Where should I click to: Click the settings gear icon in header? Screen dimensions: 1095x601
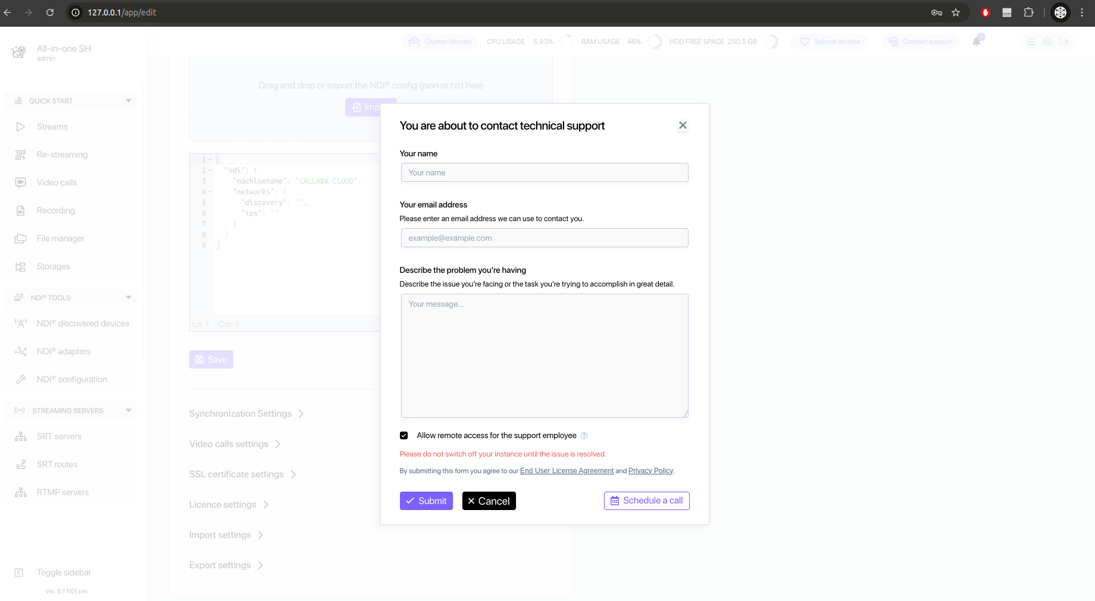pyautogui.click(x=1047, y=42)
